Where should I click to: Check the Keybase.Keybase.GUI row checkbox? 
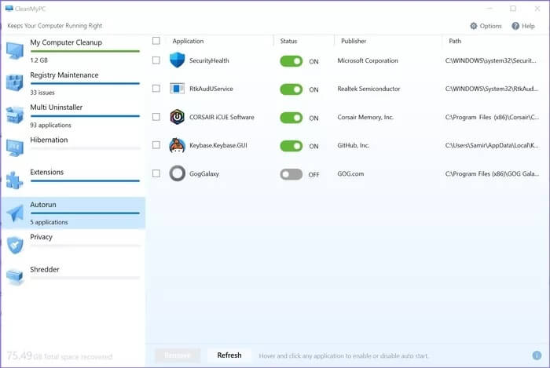156,145
